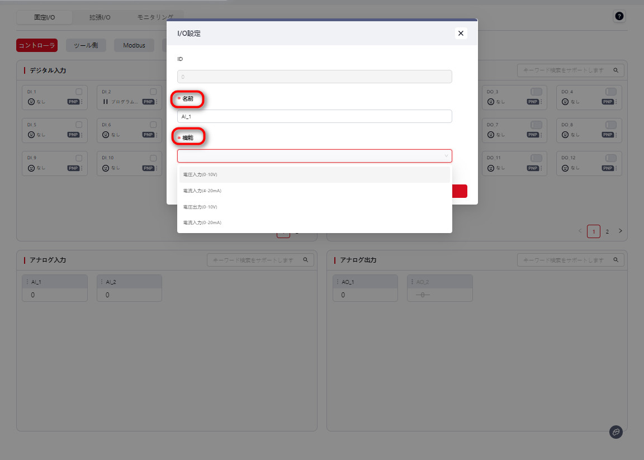
Task: Toggle the DO 3 output switch
Action: 536,92
